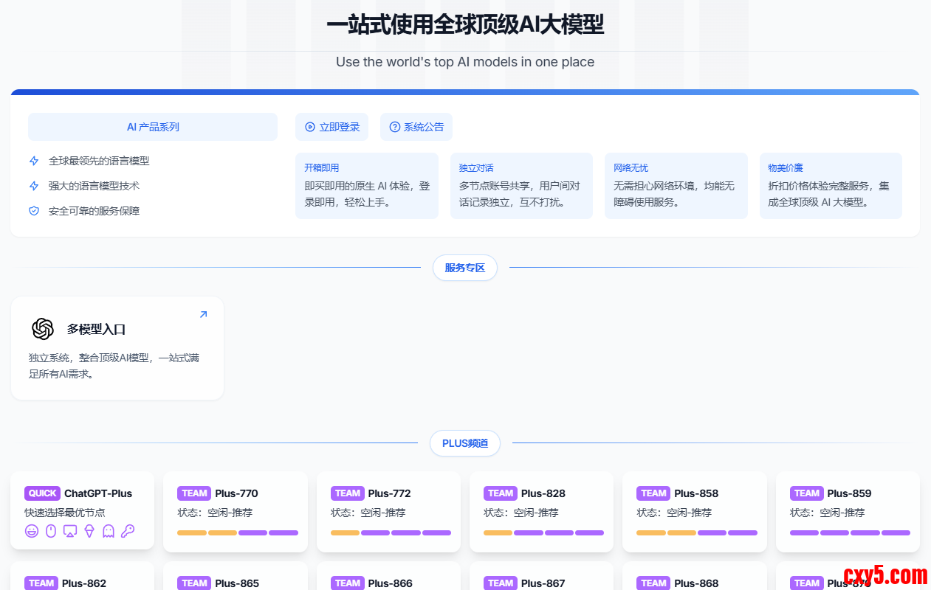The image size is (931, 590).
Task: Click the Plus-858 load status bar
Action: [696, 532]
